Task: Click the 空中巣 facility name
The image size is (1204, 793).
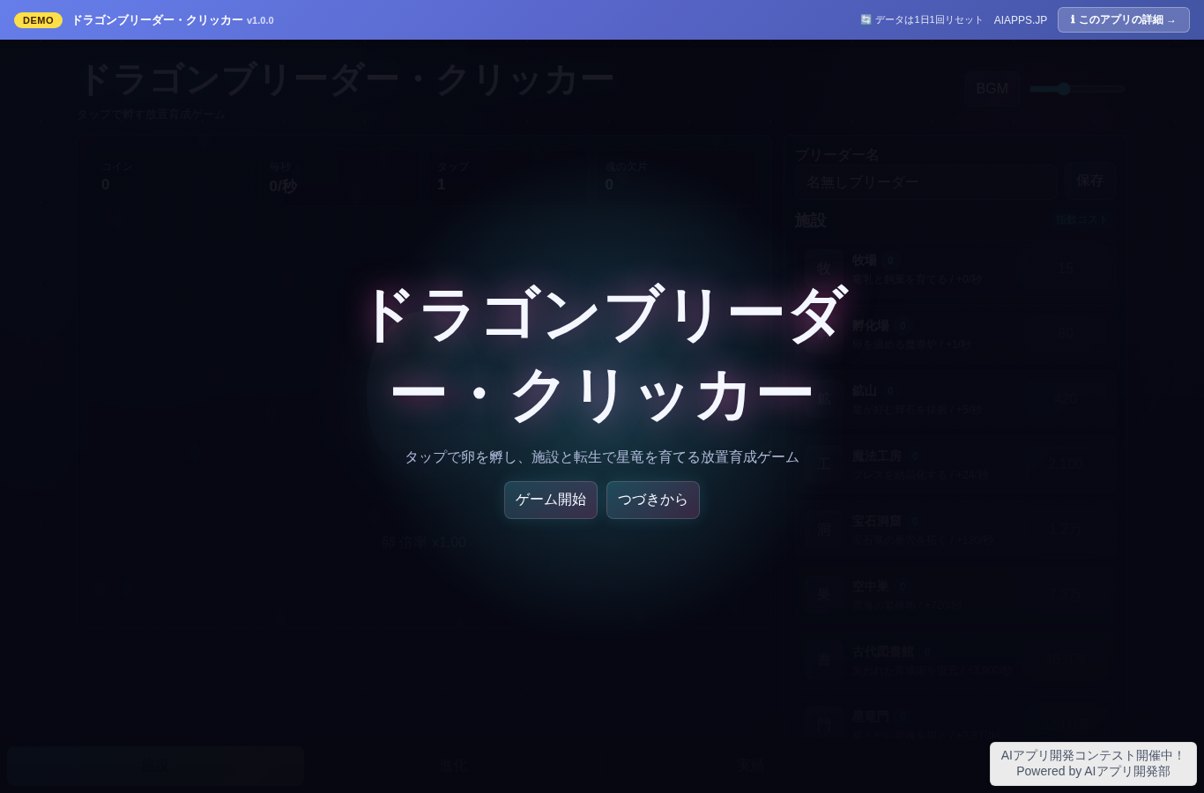Action: 871,586
